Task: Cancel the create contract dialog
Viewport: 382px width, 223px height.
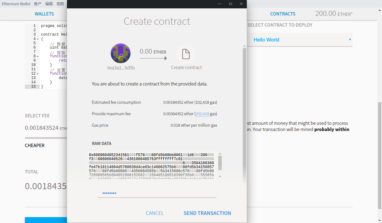Action: pyautogui.click(x=155, y=213)
